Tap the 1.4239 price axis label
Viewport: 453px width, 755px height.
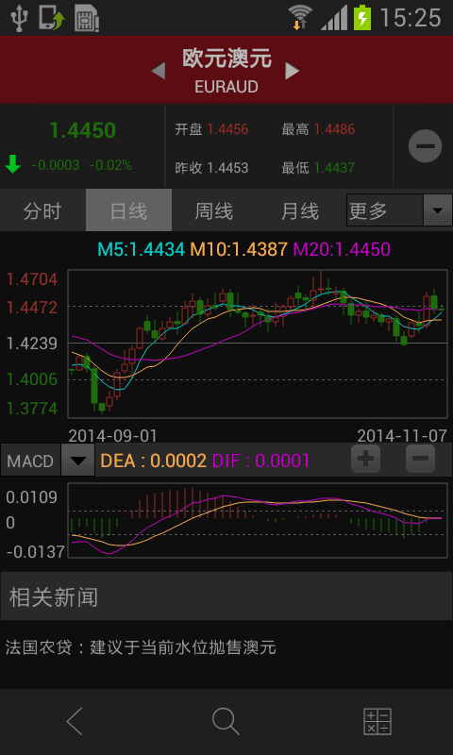pyautogui.click(x=32, y=344)
